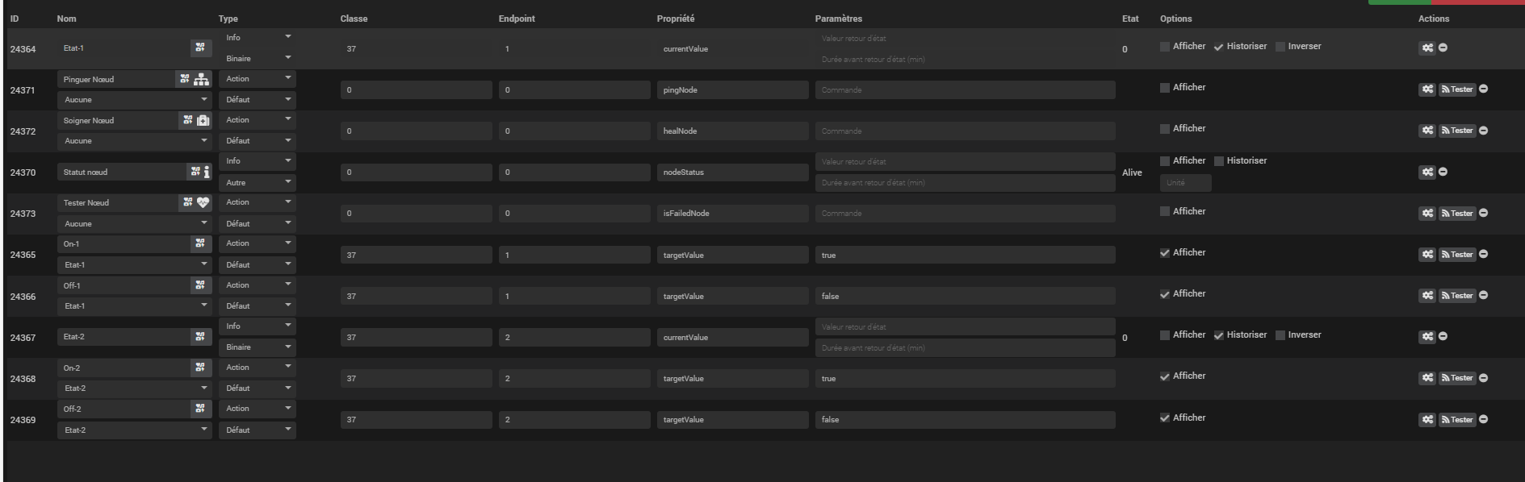Delete the On-1 command via minus icon

click(1484, 255)
